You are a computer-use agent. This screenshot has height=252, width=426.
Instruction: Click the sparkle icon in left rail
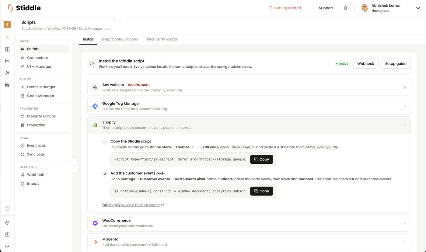7,37
